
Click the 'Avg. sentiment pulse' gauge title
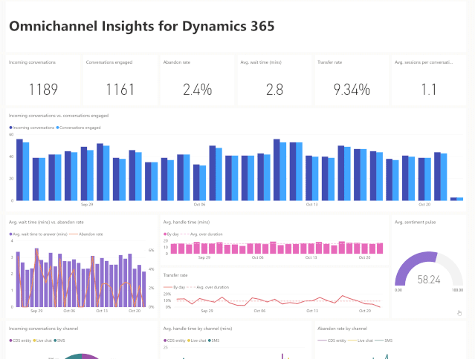[415, 222]
